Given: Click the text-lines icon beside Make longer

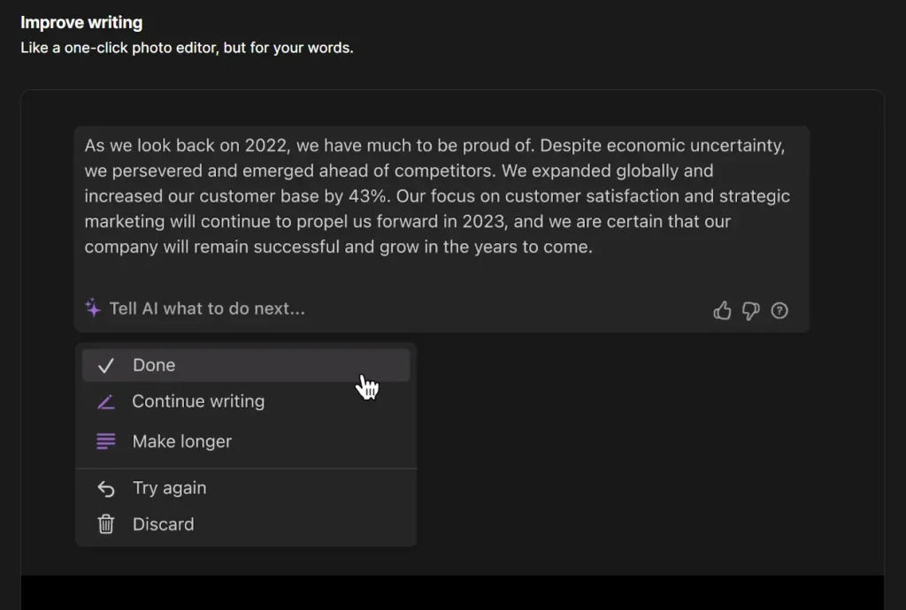Looking at the screenshot, I should pyautogui.click(x=106, y=440).
